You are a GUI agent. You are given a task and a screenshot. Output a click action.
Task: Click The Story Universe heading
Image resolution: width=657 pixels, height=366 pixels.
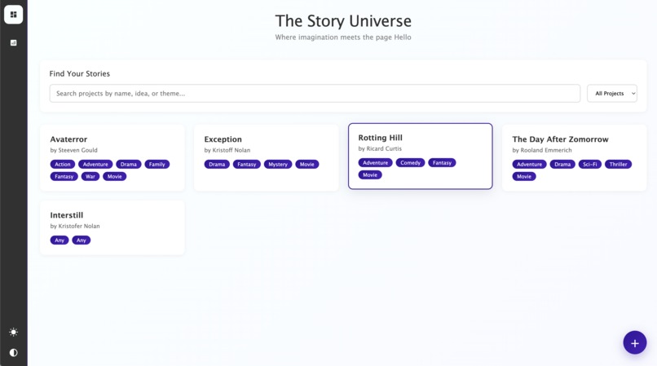tap(343, 21)
